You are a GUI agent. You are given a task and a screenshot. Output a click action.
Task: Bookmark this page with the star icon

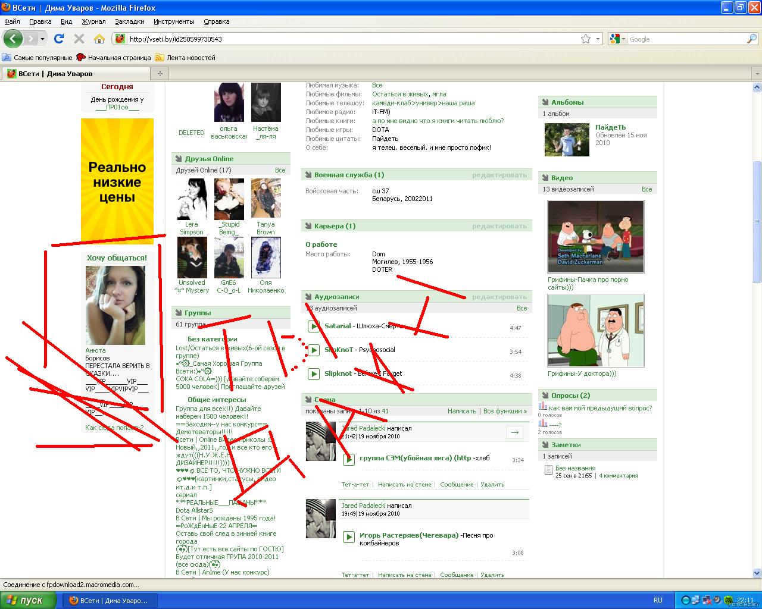pyautogui.click(x=586, y=39)
